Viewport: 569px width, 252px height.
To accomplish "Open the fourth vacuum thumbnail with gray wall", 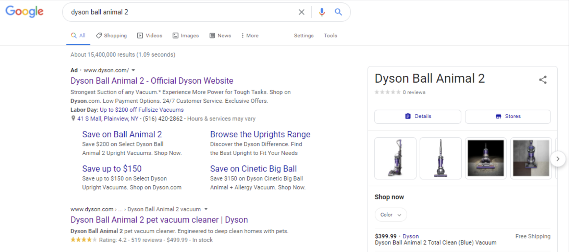I will [x=531, y=158].
